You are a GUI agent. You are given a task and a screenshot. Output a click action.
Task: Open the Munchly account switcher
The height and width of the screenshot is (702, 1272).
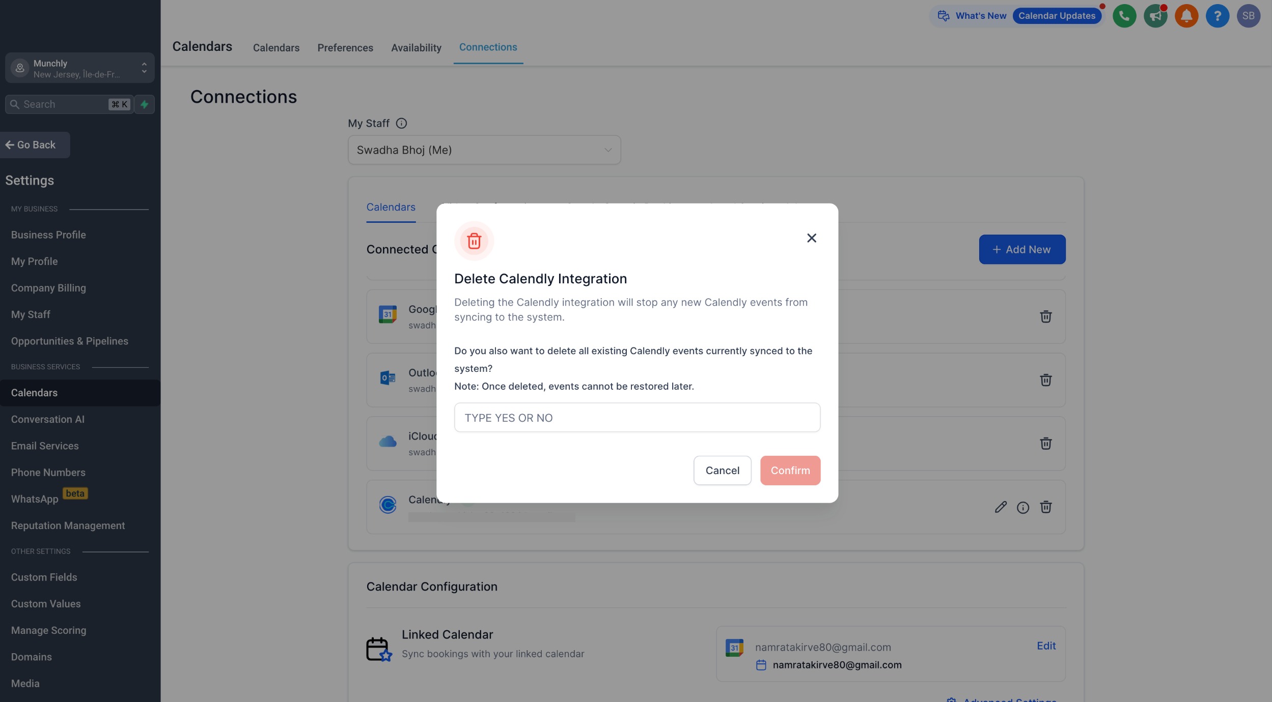pyautogui.click(x=80, y=68)
